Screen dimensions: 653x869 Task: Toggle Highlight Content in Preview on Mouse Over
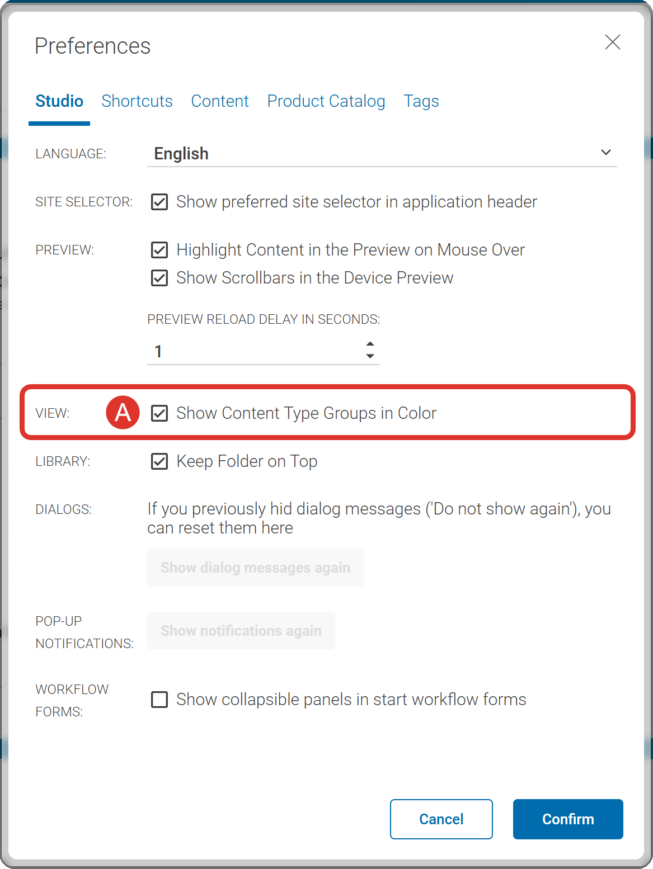[x=159, y=250]
